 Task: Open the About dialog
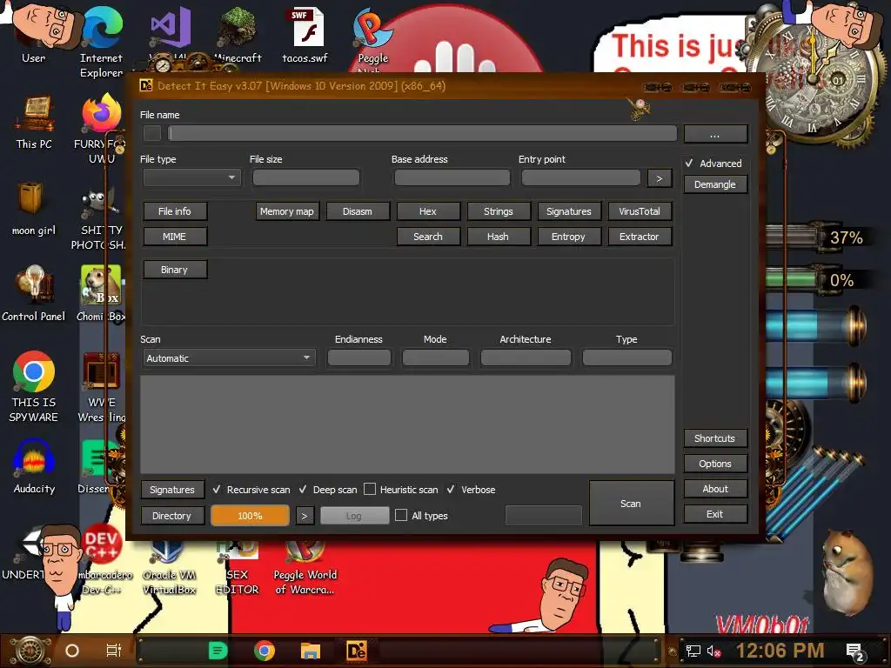(x=715, y=489)
